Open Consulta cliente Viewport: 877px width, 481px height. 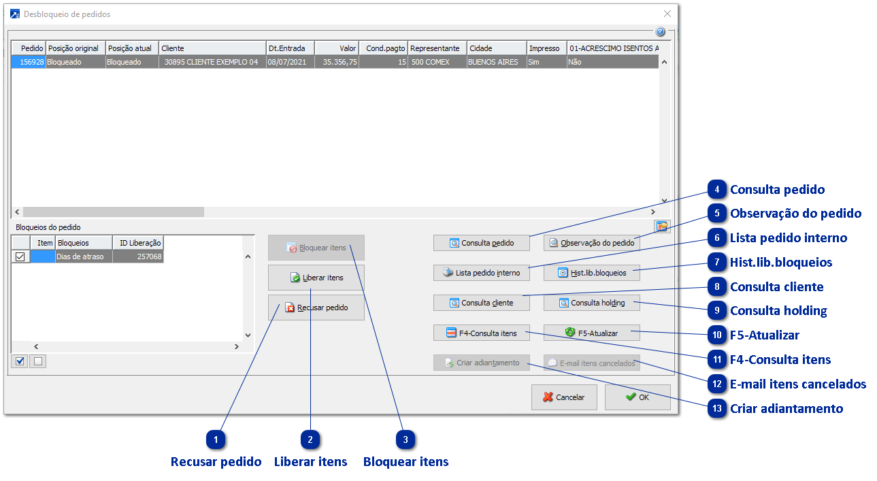(x=482, y=303)
